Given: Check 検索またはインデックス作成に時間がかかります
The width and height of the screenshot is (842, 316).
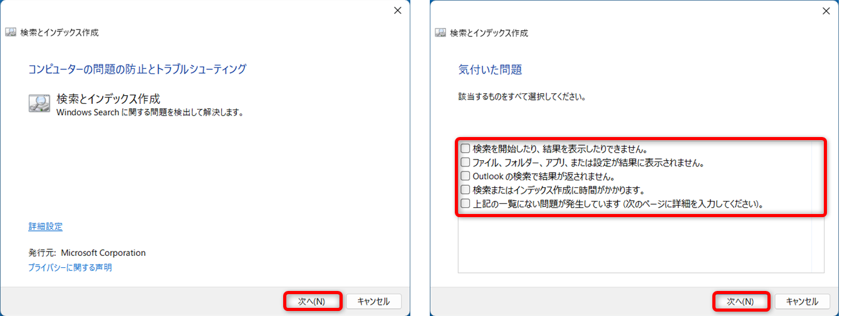Looking at the screenshot, I should [465, 190].
